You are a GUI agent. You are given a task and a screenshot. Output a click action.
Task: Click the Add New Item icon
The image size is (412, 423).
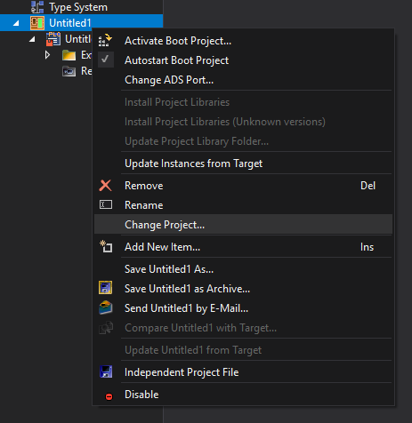pyautogui.click(x=106, y=246)
